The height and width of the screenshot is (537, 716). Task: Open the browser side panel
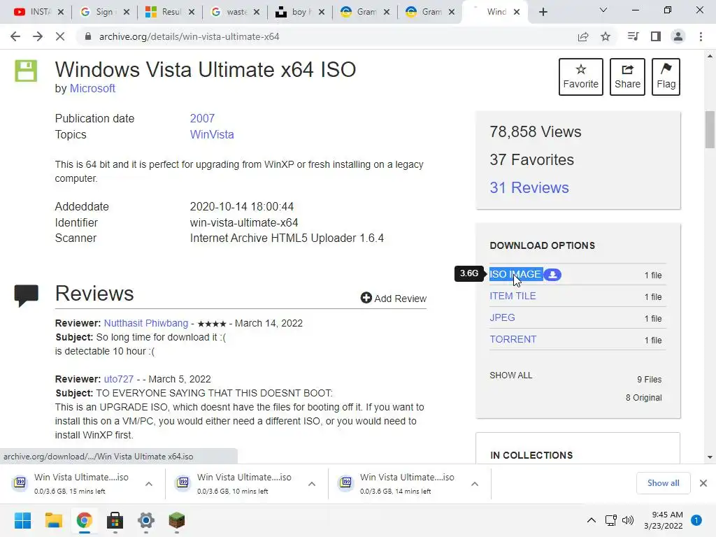tap(656, 36)
